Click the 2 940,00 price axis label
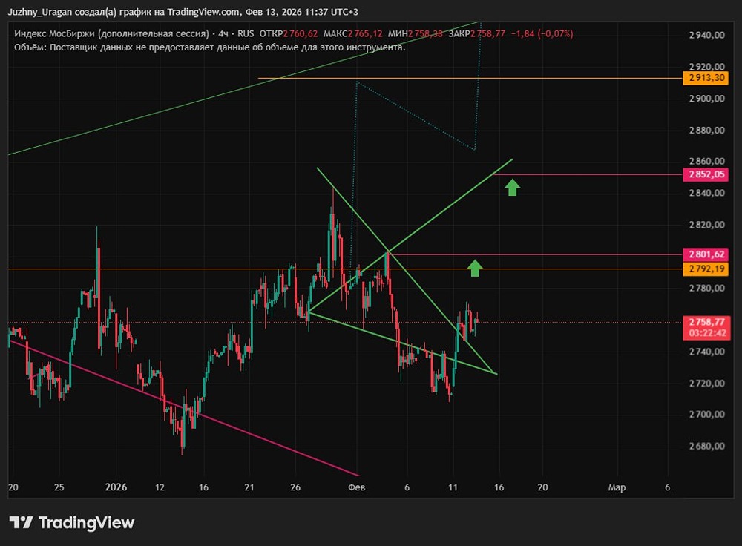The image size is (742, 546). point(706,35)
